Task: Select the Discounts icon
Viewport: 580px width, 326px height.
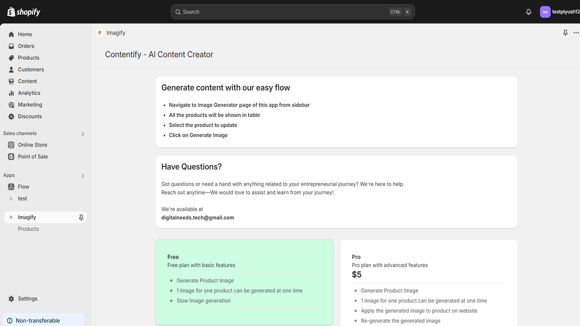Action: click(x=12, y=116)
